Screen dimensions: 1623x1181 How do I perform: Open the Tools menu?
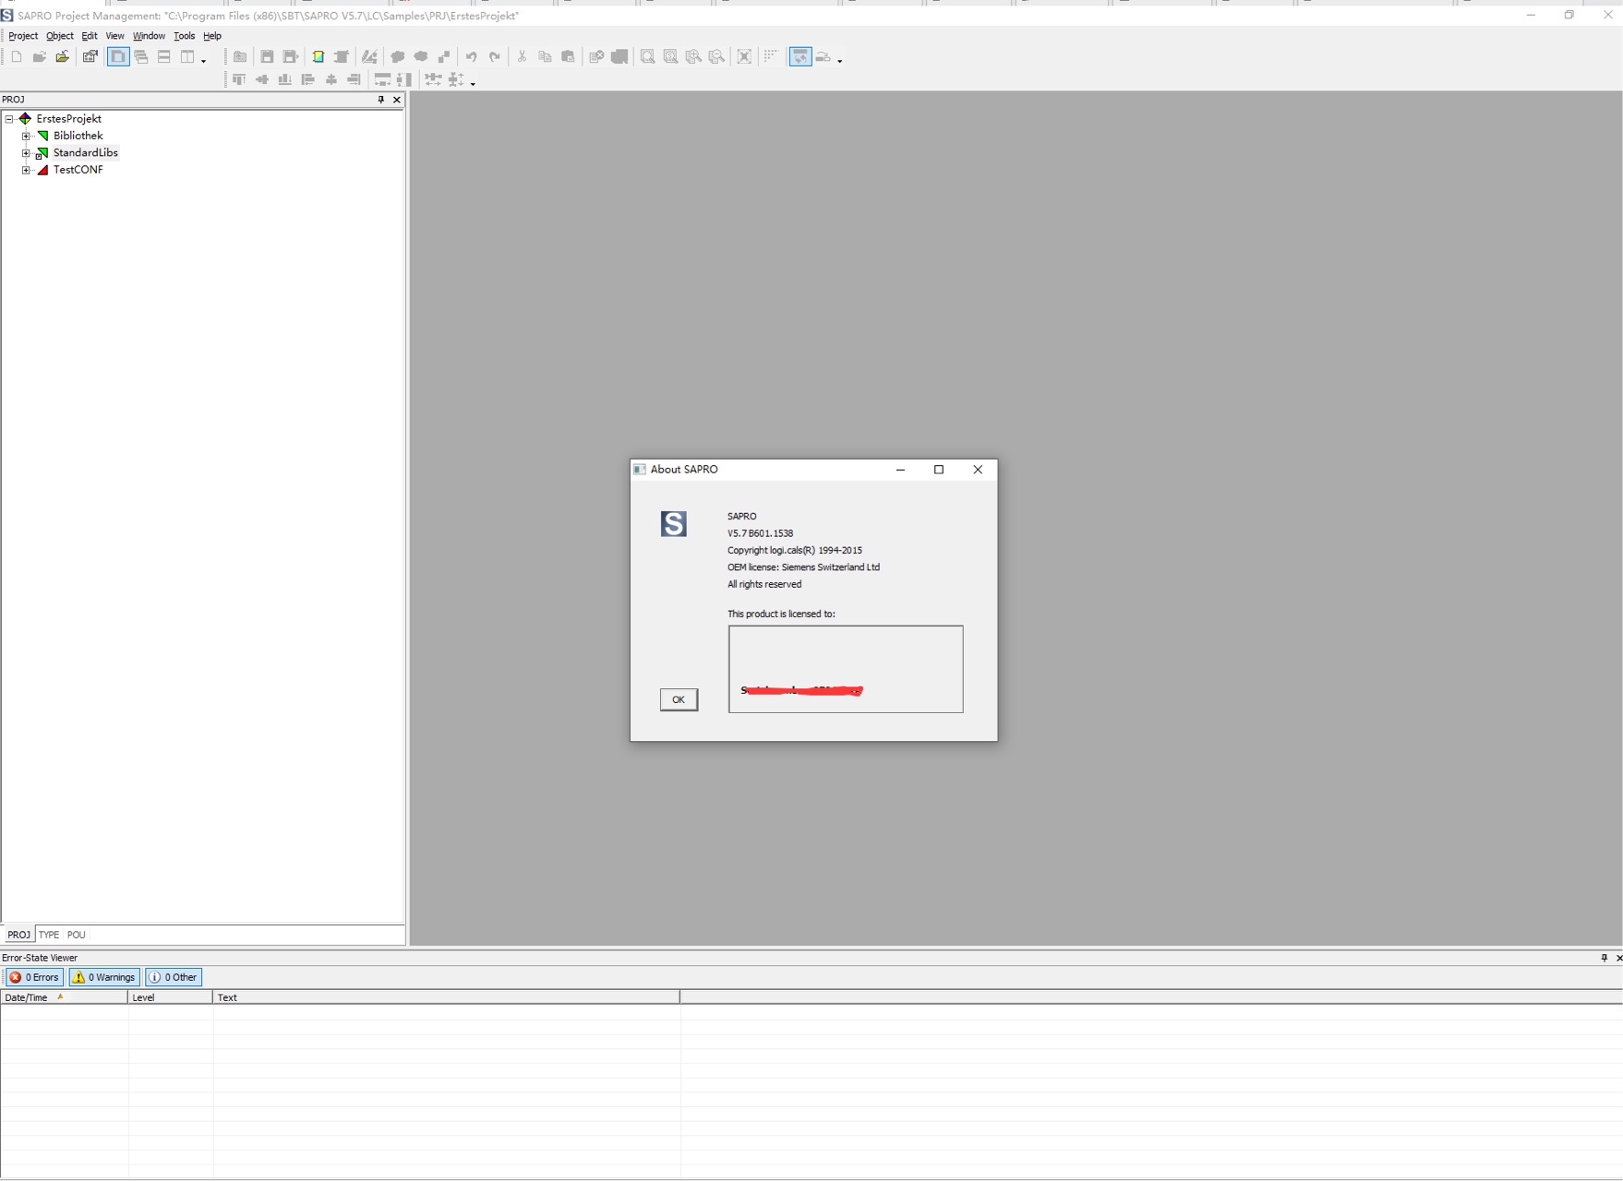coord(185,36)
